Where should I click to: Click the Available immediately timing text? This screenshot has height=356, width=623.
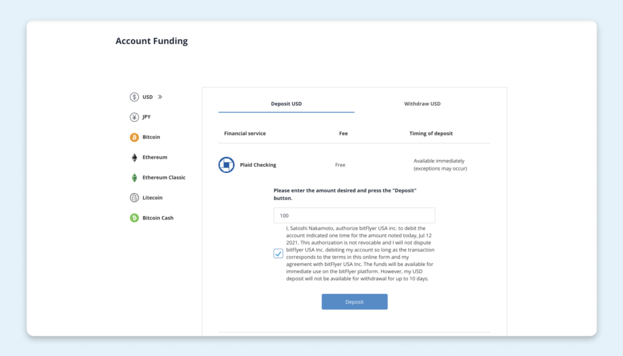click(x=440, y=164)
